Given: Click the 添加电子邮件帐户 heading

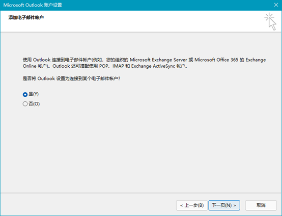Looking at the screenshot, I should 26,17.
